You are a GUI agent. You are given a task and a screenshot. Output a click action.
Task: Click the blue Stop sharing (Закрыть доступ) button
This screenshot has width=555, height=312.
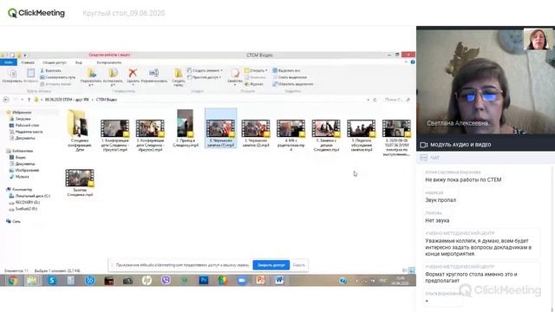(271, 265)
